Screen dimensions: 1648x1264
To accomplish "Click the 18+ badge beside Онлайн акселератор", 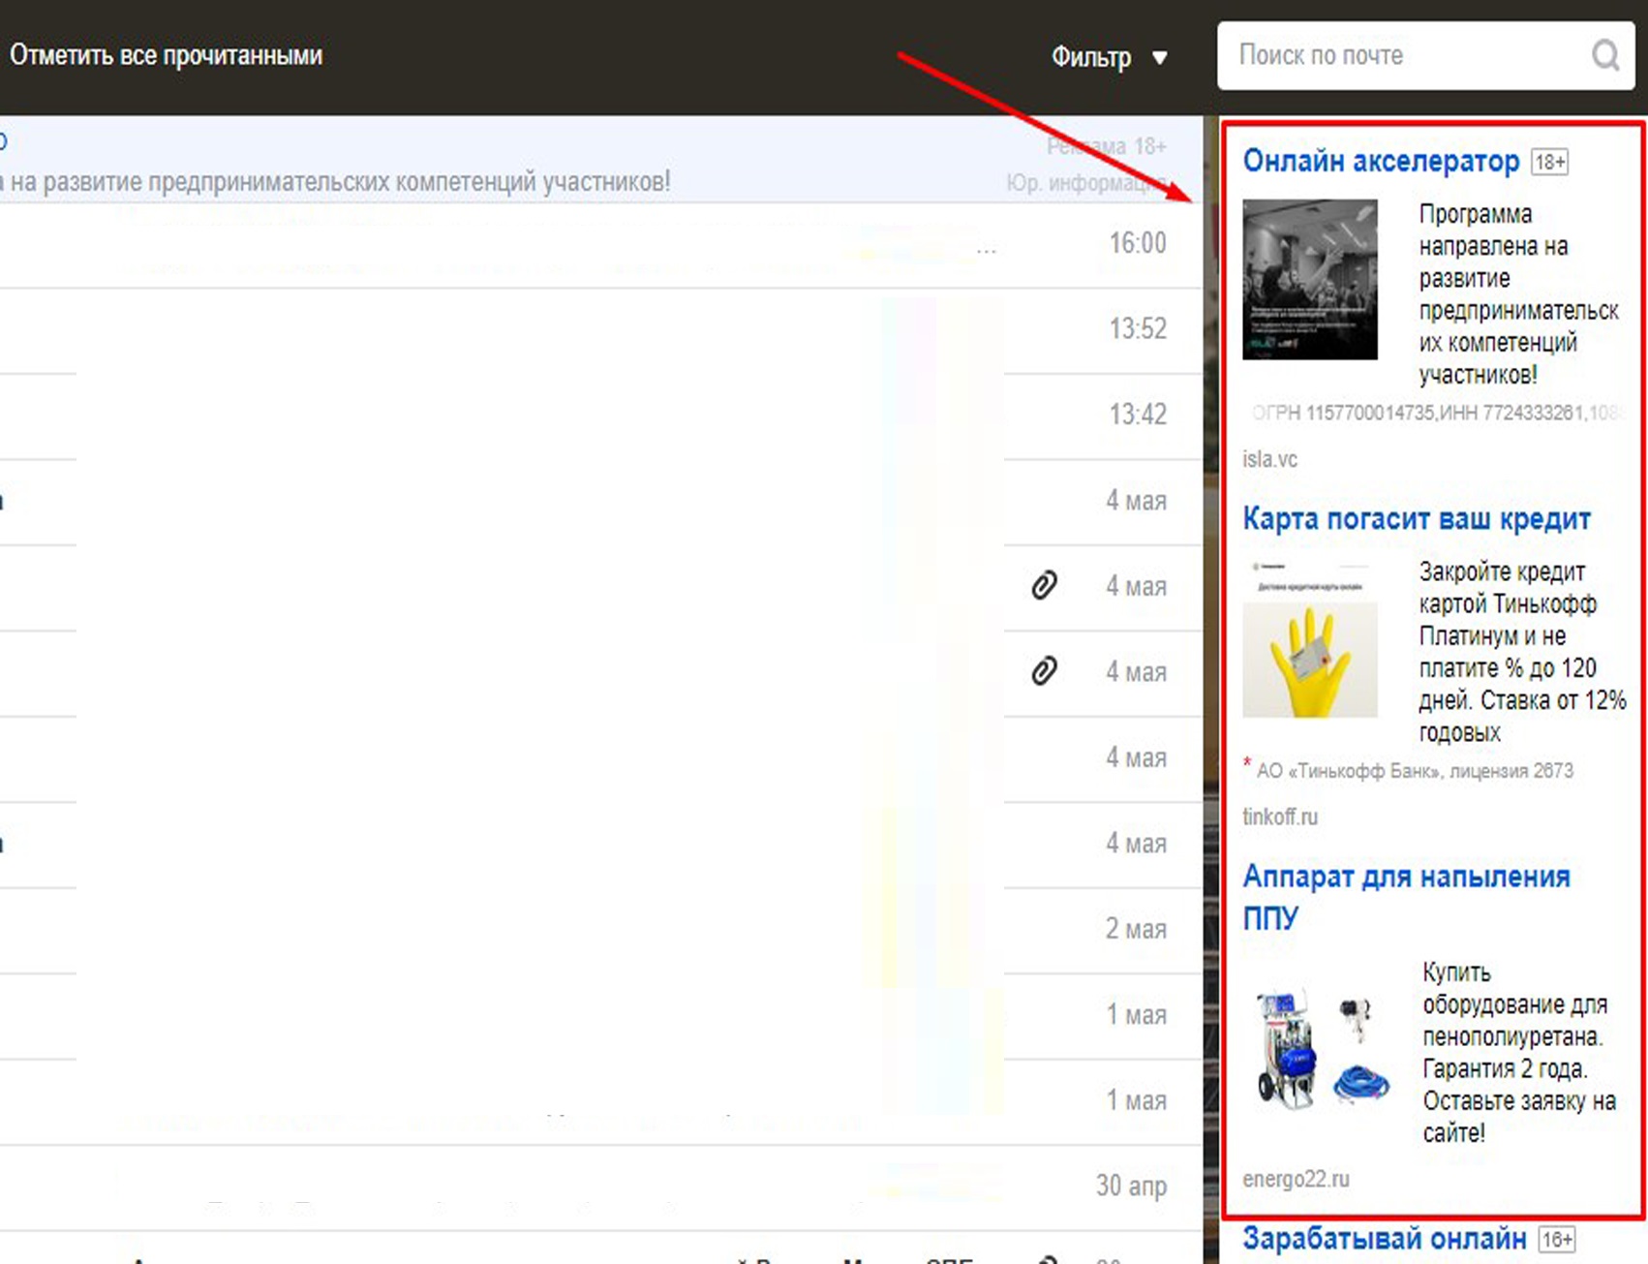I will (x=1549, y=162).
